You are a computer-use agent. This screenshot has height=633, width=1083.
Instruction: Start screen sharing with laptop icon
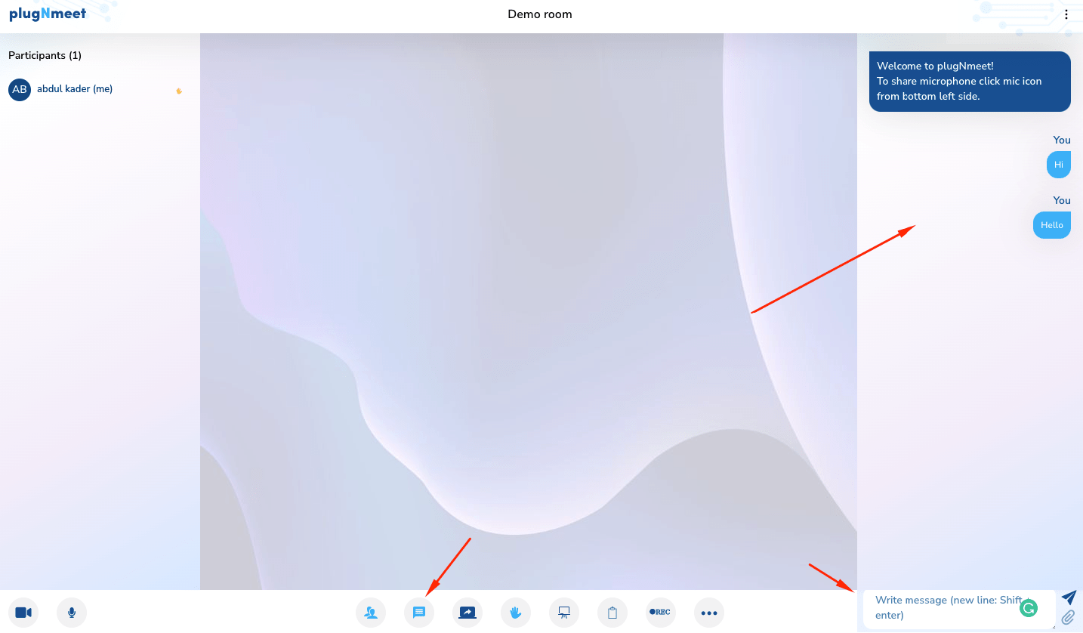pyautogui.click(x=467, y=613)
